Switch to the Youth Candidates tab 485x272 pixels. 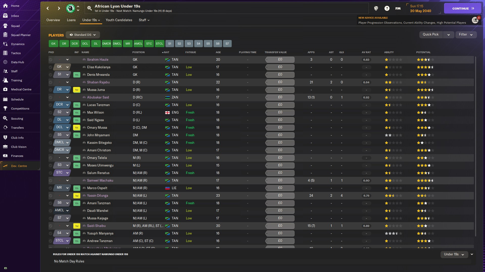pyautogui.click(x=119, y=20)
